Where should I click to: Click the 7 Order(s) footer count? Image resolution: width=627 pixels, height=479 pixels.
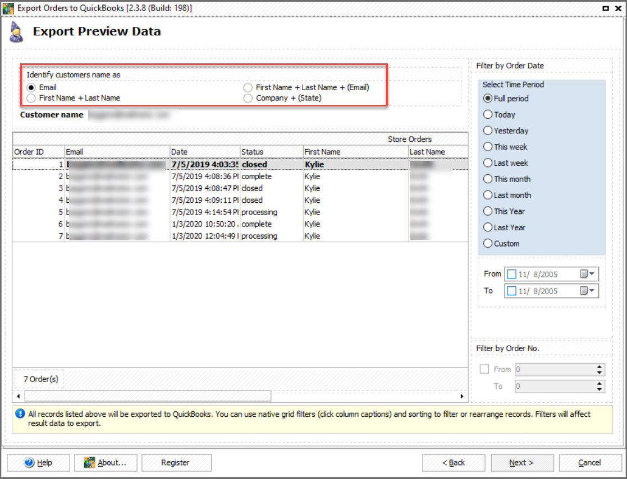pyautogui.click(x=41, y=379)
